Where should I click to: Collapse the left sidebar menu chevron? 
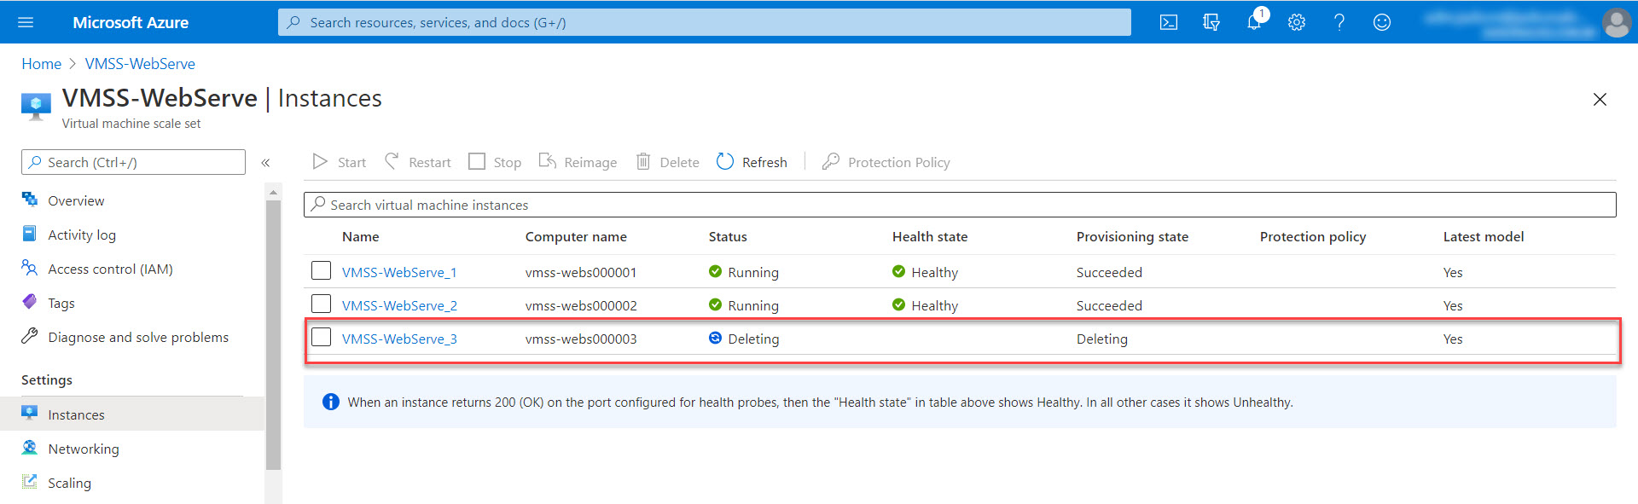coord(265,162)
